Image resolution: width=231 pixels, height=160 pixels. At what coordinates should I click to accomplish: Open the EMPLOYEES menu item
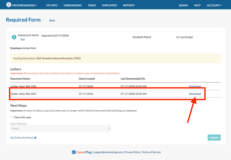click(x=109, y=5)
